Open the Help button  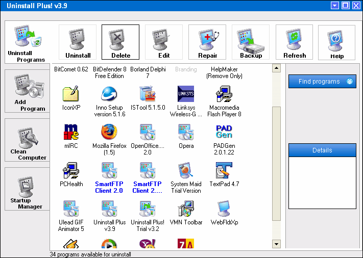[x=336, y=42]
